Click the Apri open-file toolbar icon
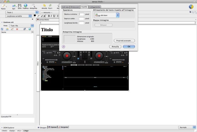The height and width of the screenshot is (132, 197). (x=14, y=6)
